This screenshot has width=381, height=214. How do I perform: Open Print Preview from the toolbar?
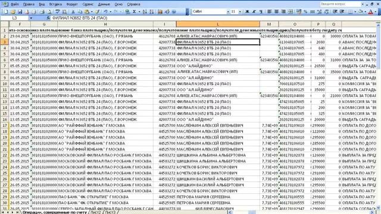[x=49, y=12]
